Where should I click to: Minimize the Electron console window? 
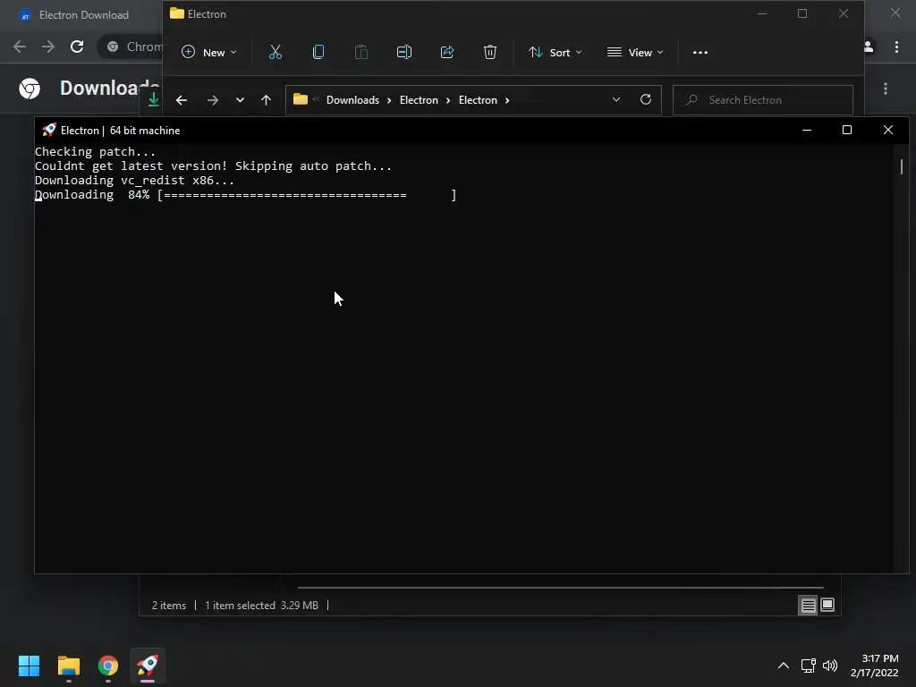click(x=807, y=130)
